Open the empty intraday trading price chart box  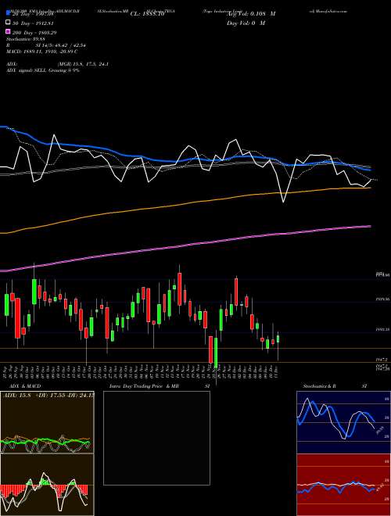point(156,438)
